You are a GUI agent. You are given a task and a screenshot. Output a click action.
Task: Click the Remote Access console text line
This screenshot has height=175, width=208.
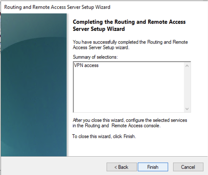[x=116, y=126]
